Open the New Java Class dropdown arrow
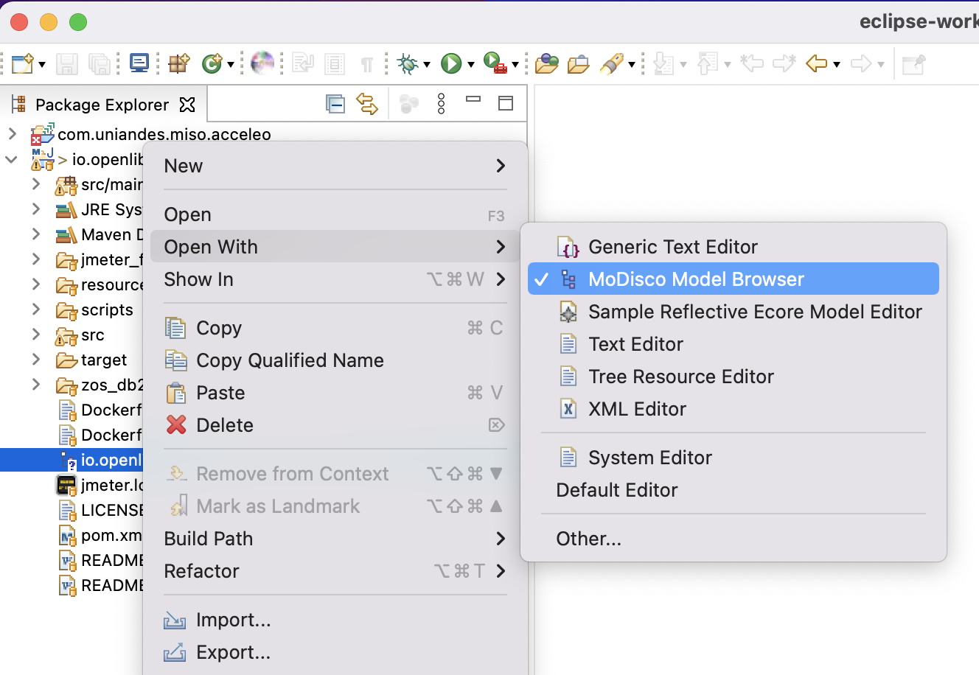Viewport: 979px width, 675px height. (x=231, y=65)
